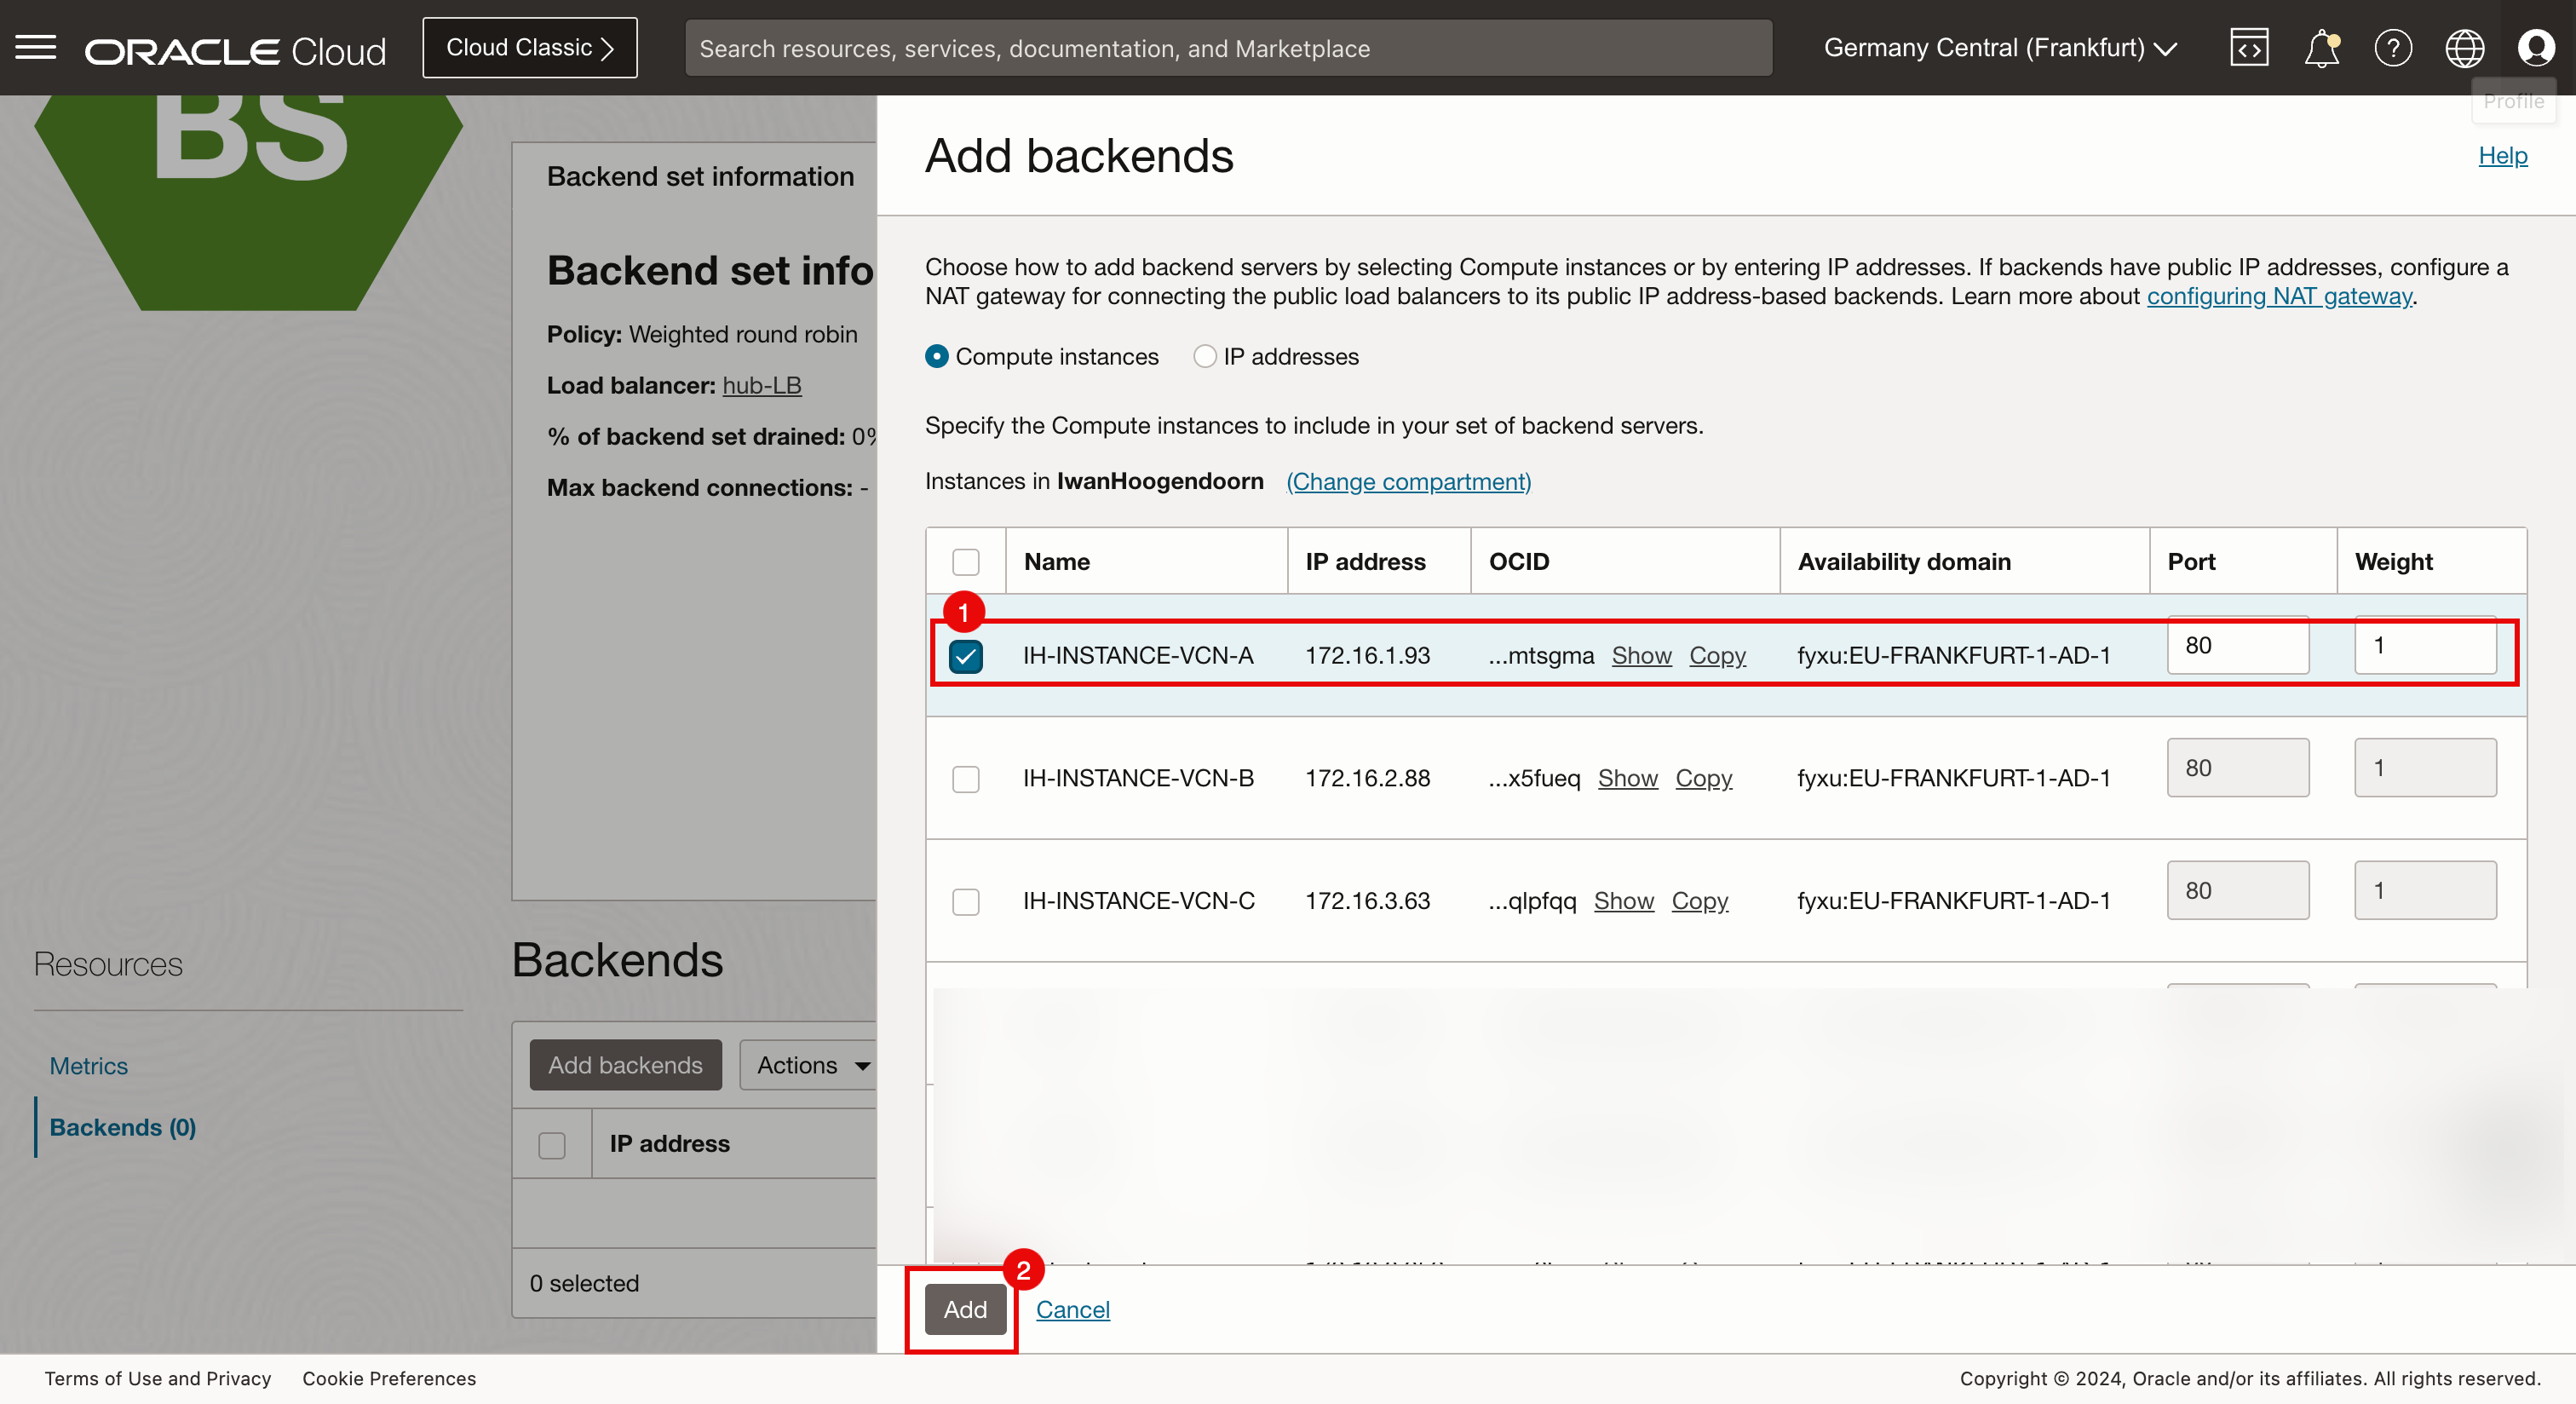Open the language globe icon
The width and height of the screenshot is (2576, 1404).
coord(2464,48)
